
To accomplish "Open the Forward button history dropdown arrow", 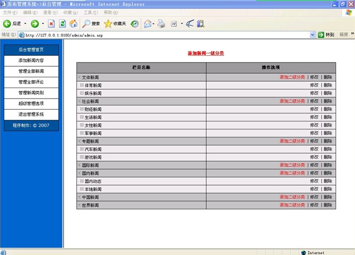I will coord(43,23).
